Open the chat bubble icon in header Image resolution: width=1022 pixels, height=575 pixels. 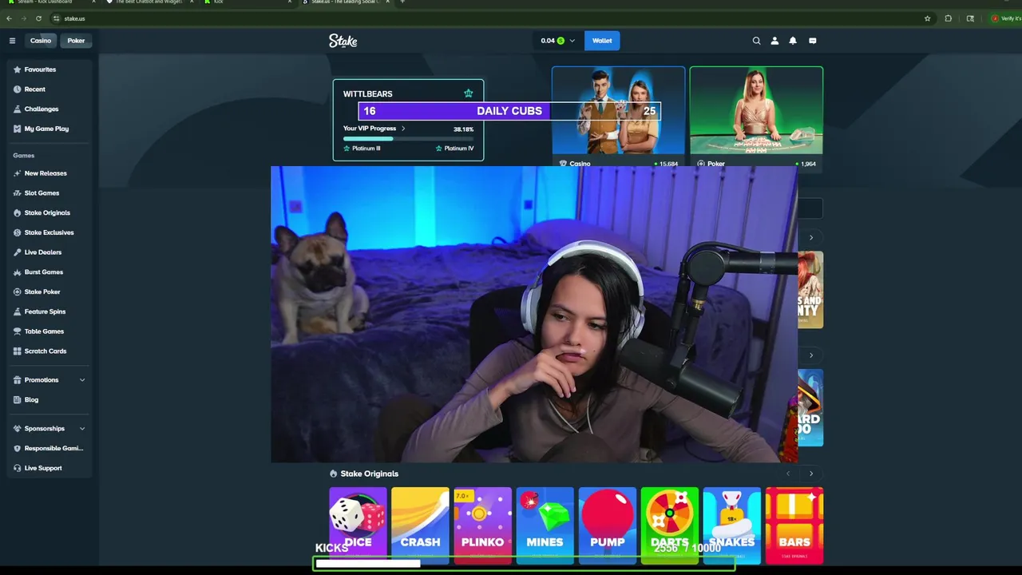[813, 41]
